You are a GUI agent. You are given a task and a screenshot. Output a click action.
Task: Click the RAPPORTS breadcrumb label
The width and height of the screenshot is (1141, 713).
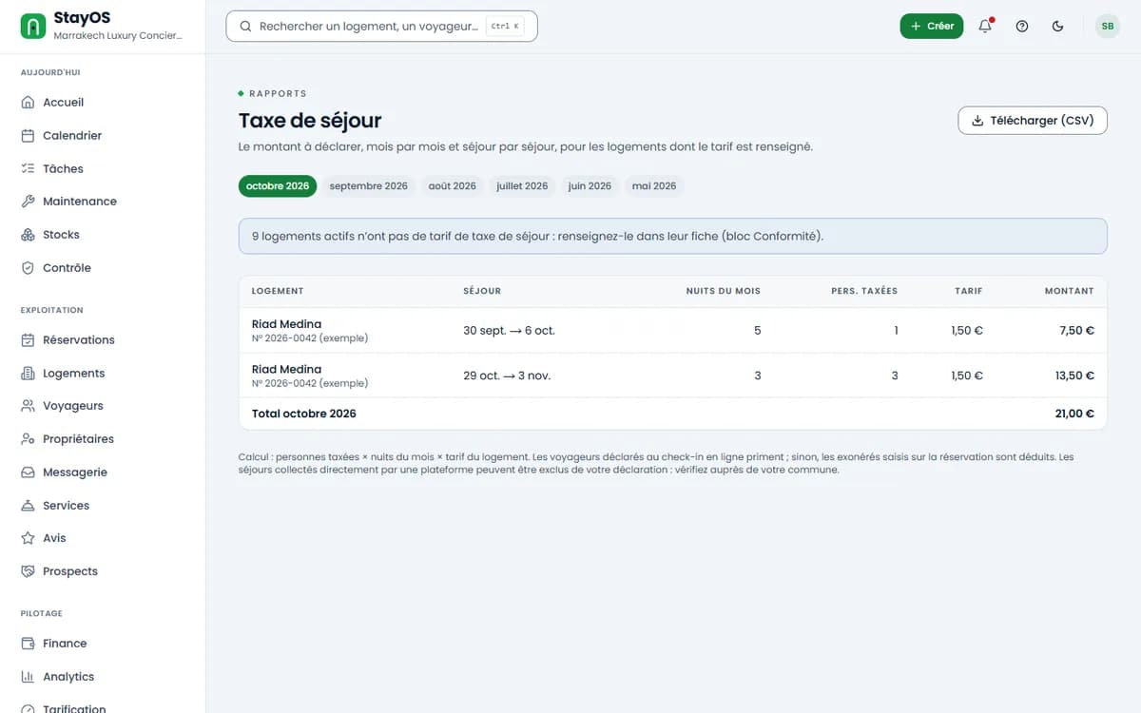click(x=278, y=94)
